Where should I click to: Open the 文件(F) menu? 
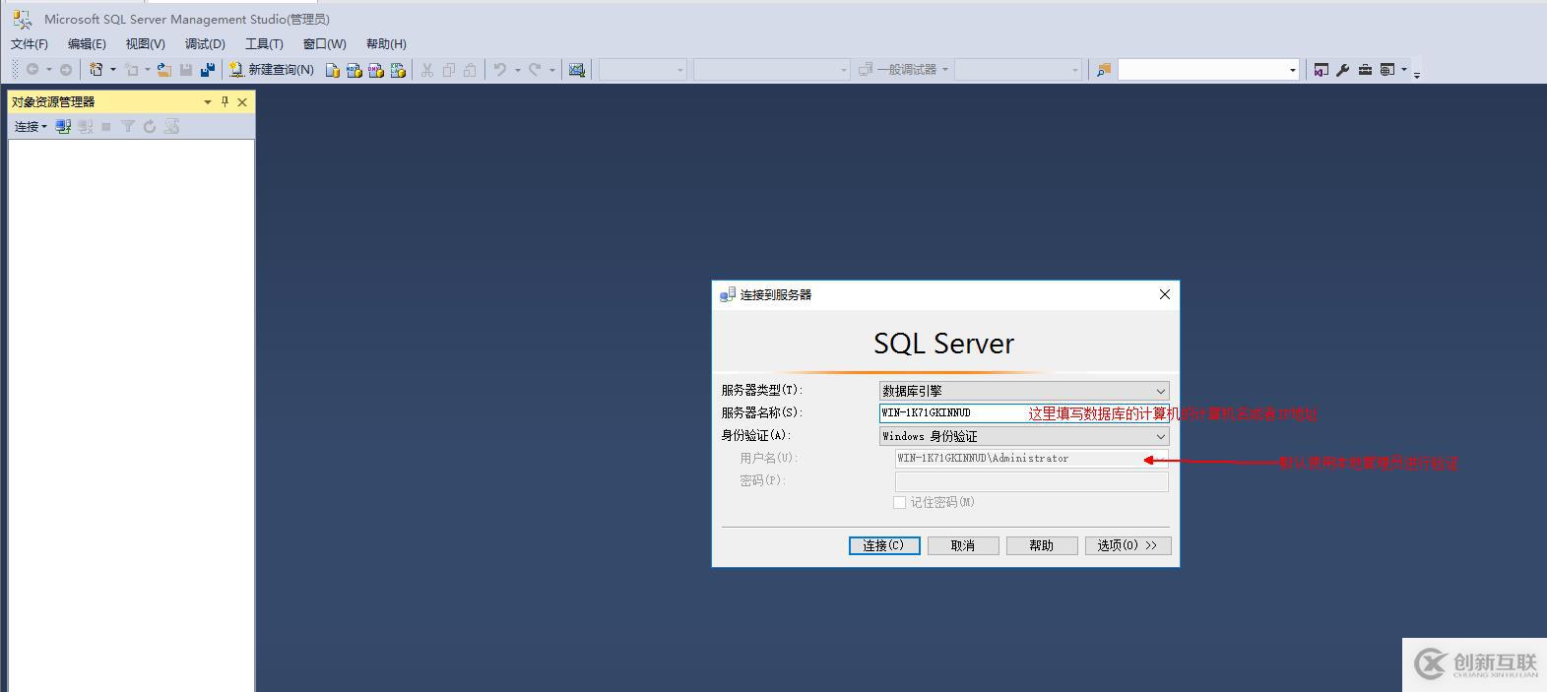[30, 43]
